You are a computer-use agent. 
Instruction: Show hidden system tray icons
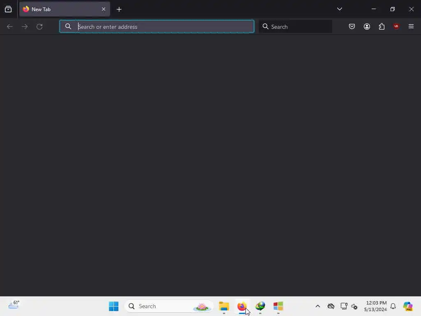(318, 306)
